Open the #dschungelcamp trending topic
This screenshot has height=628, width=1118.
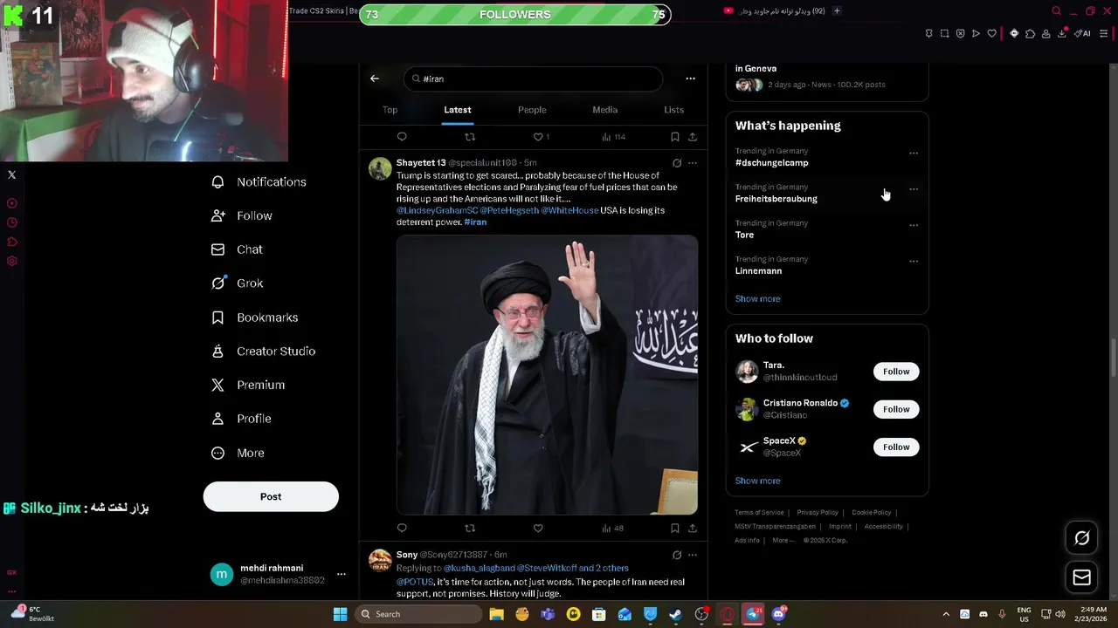(771, 163)
